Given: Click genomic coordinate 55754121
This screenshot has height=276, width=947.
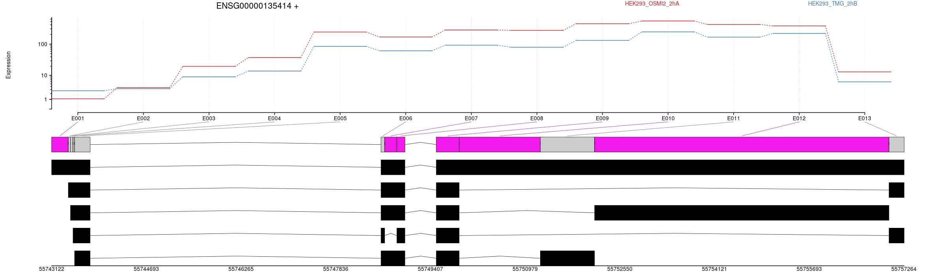Looking at the screenshot, I should (715, 269).
